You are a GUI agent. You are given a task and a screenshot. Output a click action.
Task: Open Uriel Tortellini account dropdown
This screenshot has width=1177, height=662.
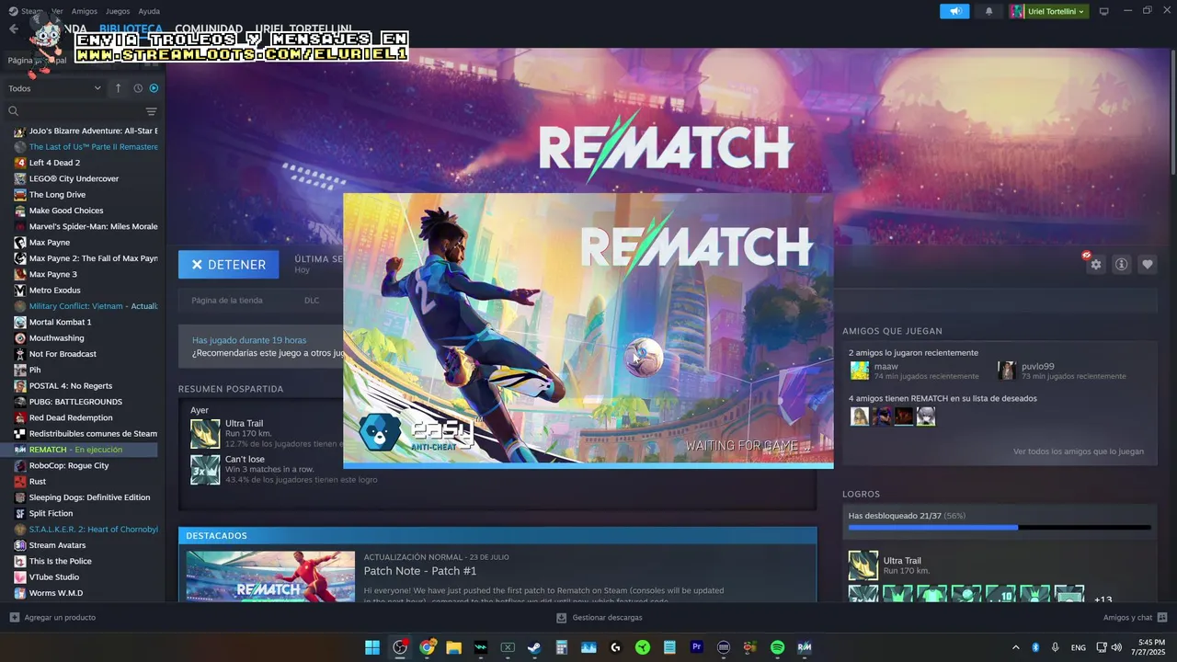tap(1048, 11)
